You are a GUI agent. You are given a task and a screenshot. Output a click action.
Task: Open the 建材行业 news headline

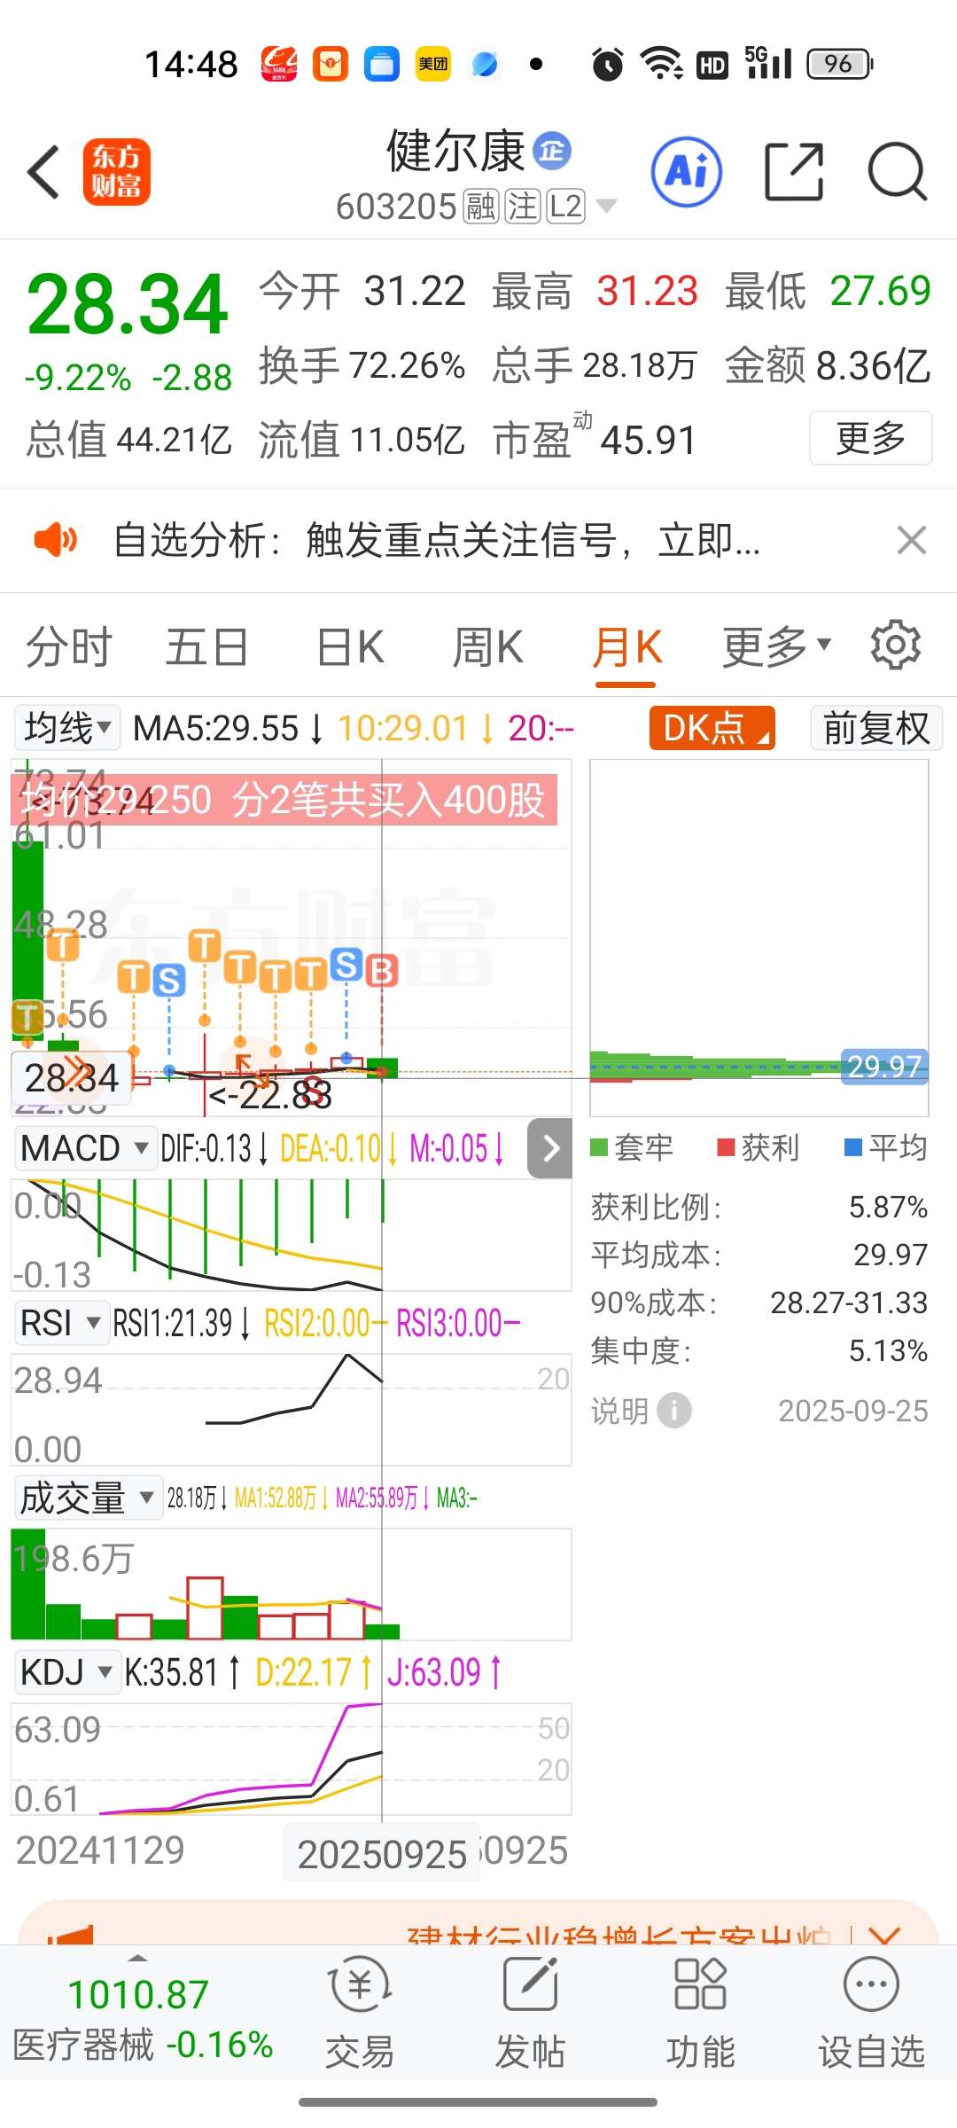coord(619,1936)
